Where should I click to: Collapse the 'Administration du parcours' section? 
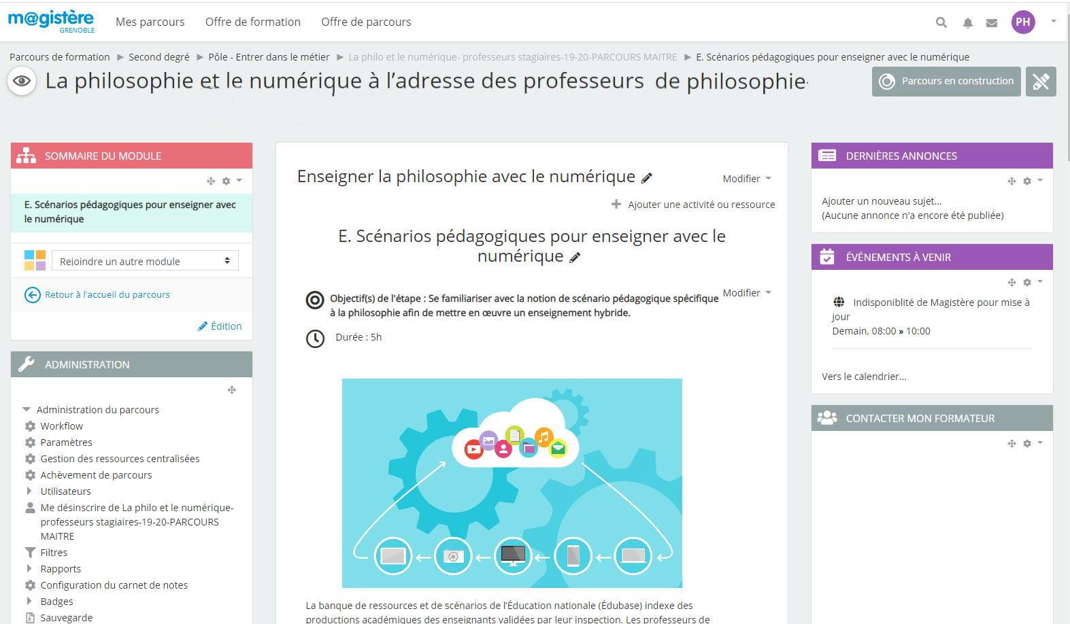27,409
